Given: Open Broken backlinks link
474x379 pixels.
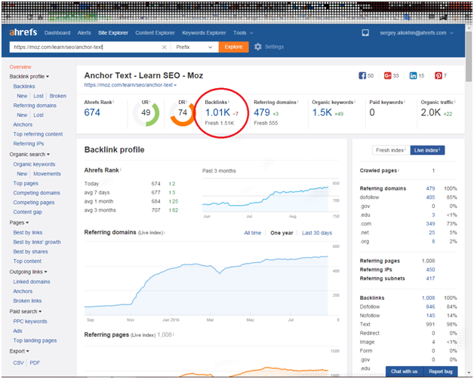Looking at the screenshot, I should click(x=58, y=96).
